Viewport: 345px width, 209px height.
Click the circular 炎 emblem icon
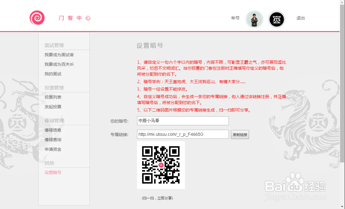pyautogui.click(x=277, y=19)
